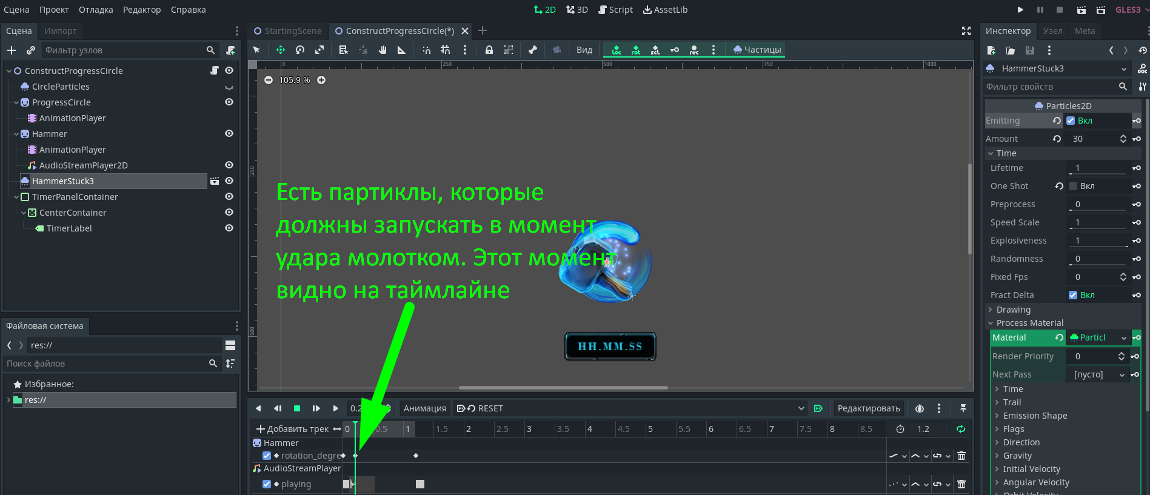
Task: Stop the animation playback
Action: (x=297, y=408)
